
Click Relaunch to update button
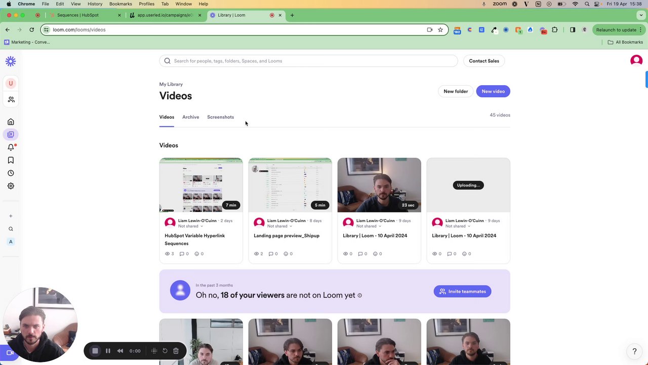619,30
